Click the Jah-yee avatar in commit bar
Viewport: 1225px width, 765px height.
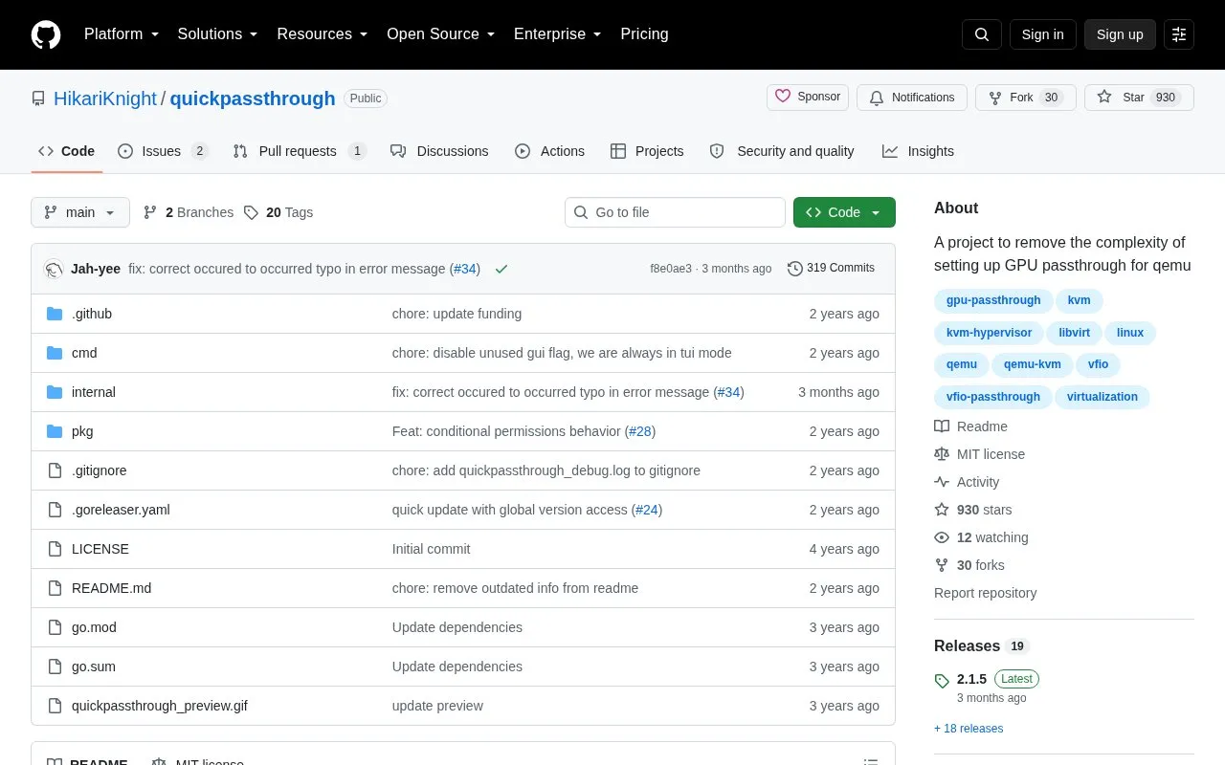54,269
